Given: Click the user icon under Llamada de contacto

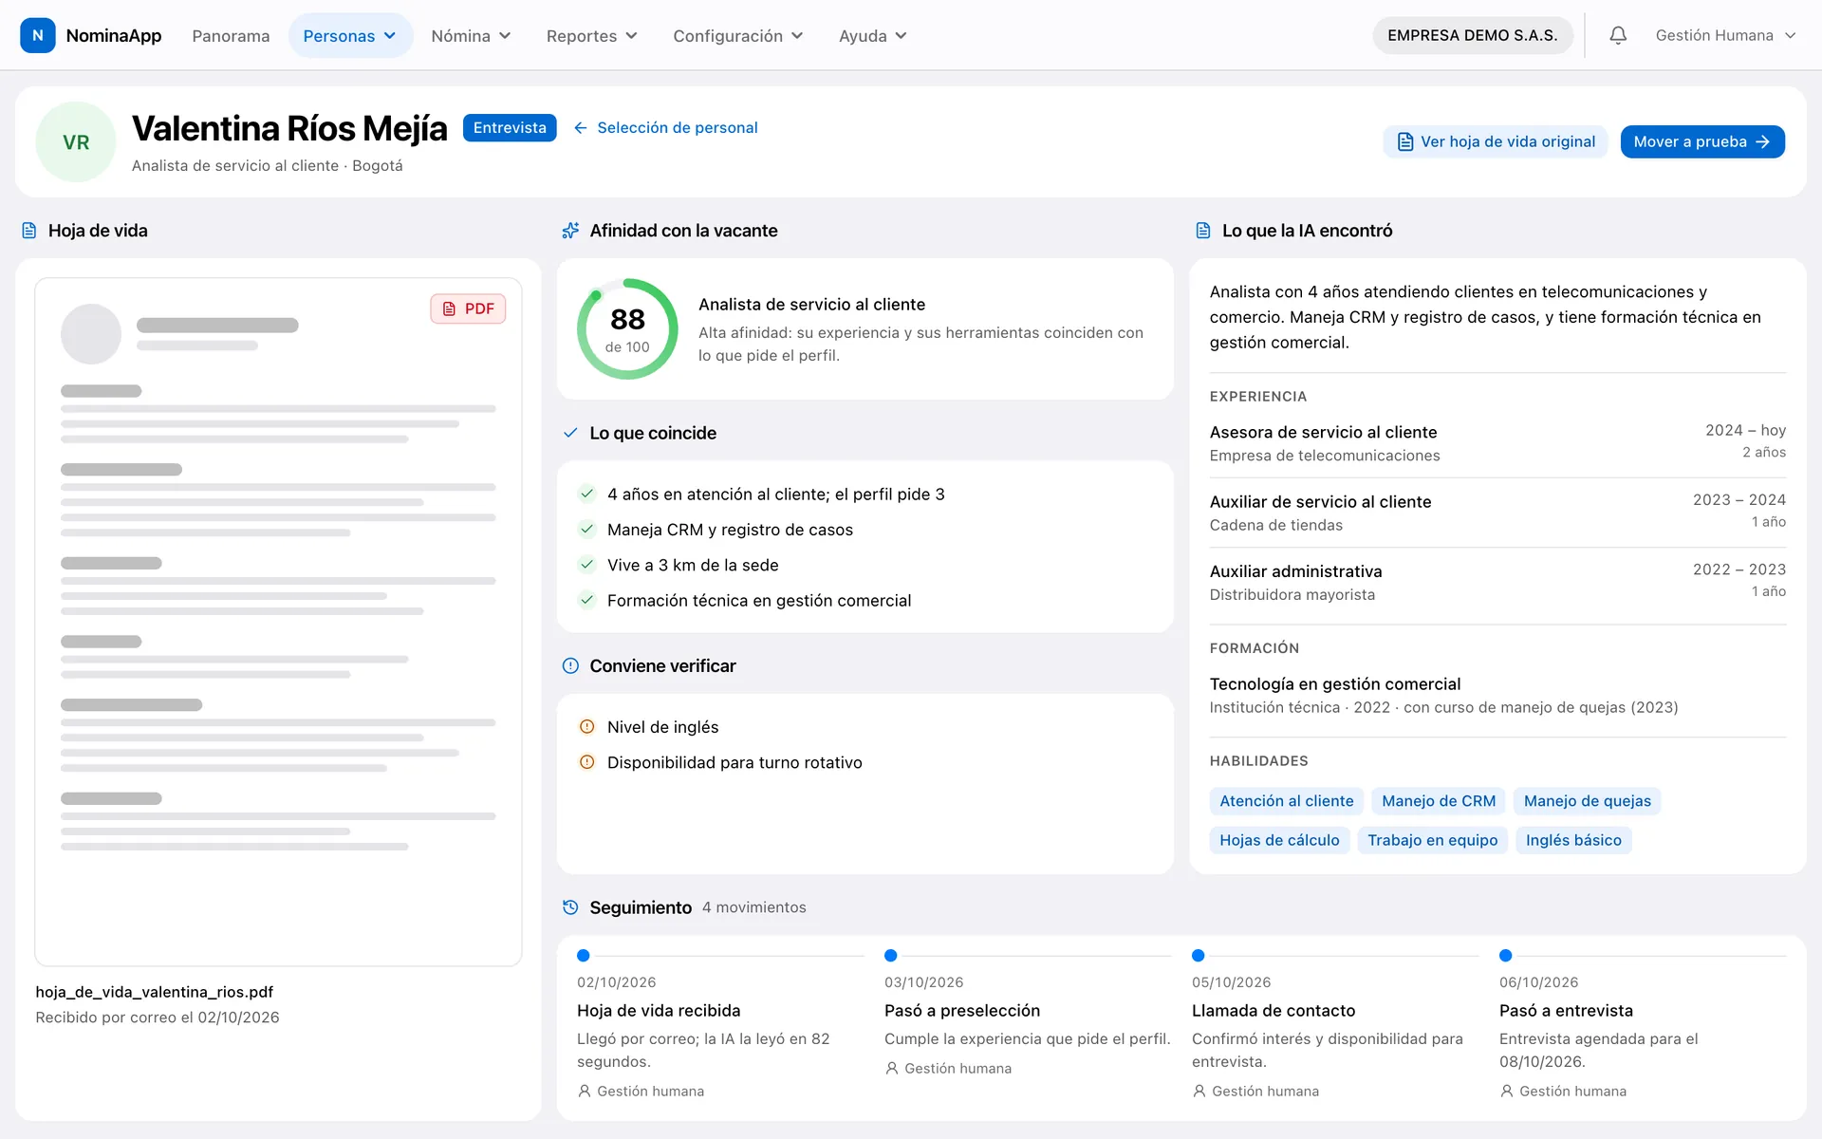Looking at the screenshot, I should 1199,1092.
